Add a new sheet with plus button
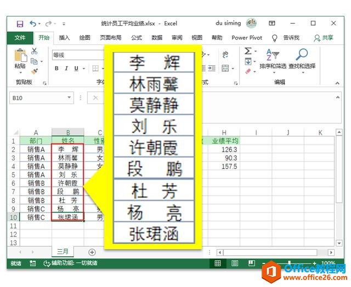The image size is (351, 287). coord(92,252)
